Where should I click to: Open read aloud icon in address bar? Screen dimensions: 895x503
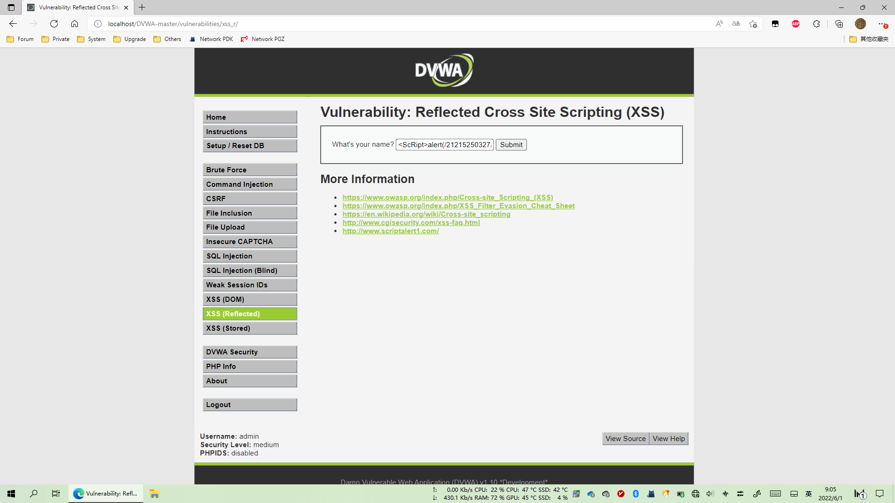click(x=719, y=24)
